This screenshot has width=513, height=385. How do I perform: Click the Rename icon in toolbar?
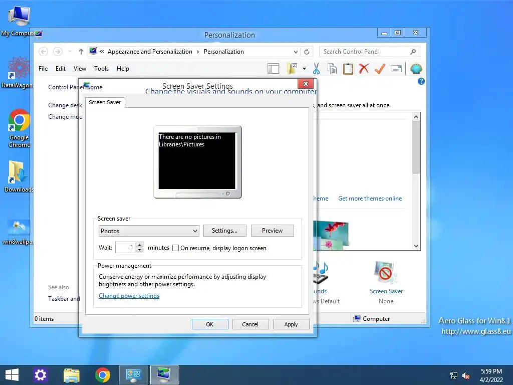pyautogui.click(x=396, y=69)
